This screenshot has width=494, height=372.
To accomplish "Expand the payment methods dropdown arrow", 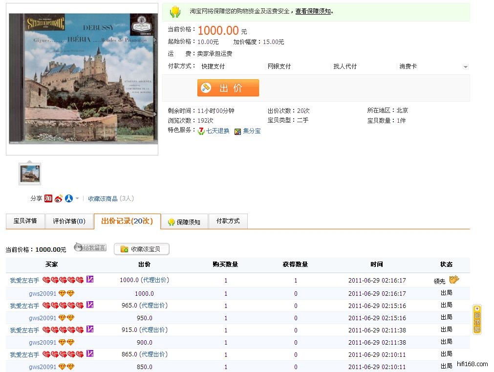I will (465, 67).
